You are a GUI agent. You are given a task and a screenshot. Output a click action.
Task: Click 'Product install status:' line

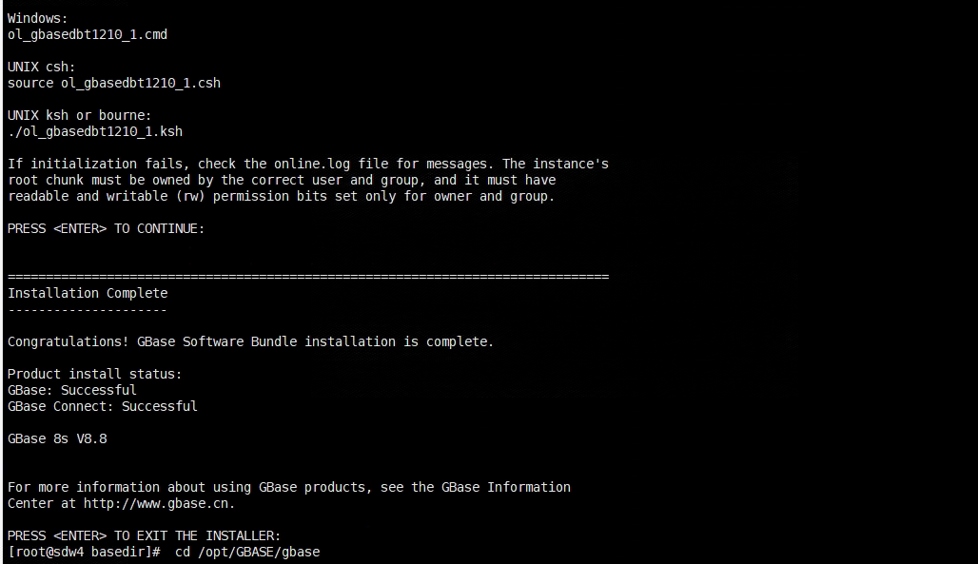(x=95, y=375)
